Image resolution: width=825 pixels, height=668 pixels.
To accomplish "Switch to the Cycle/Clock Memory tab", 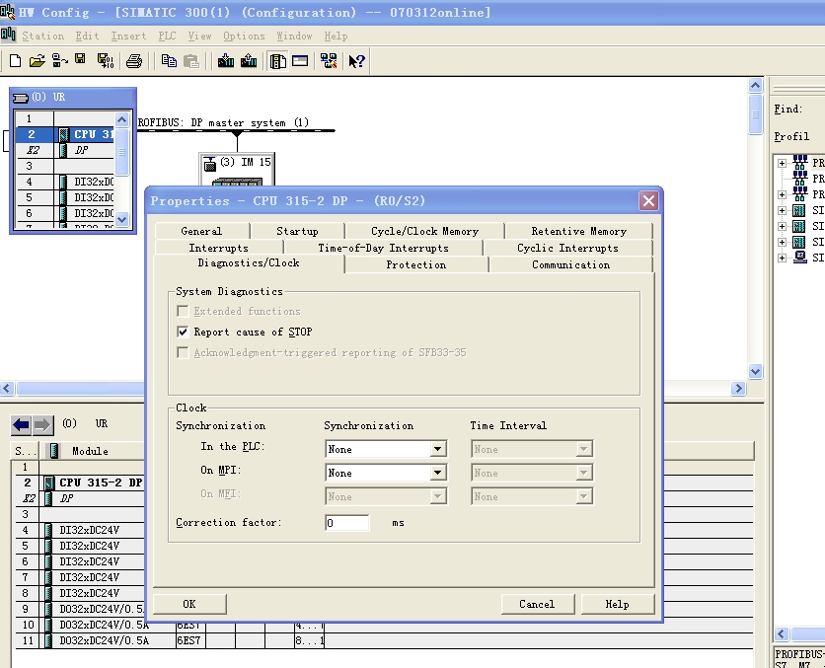I will (x=424, y=231).
